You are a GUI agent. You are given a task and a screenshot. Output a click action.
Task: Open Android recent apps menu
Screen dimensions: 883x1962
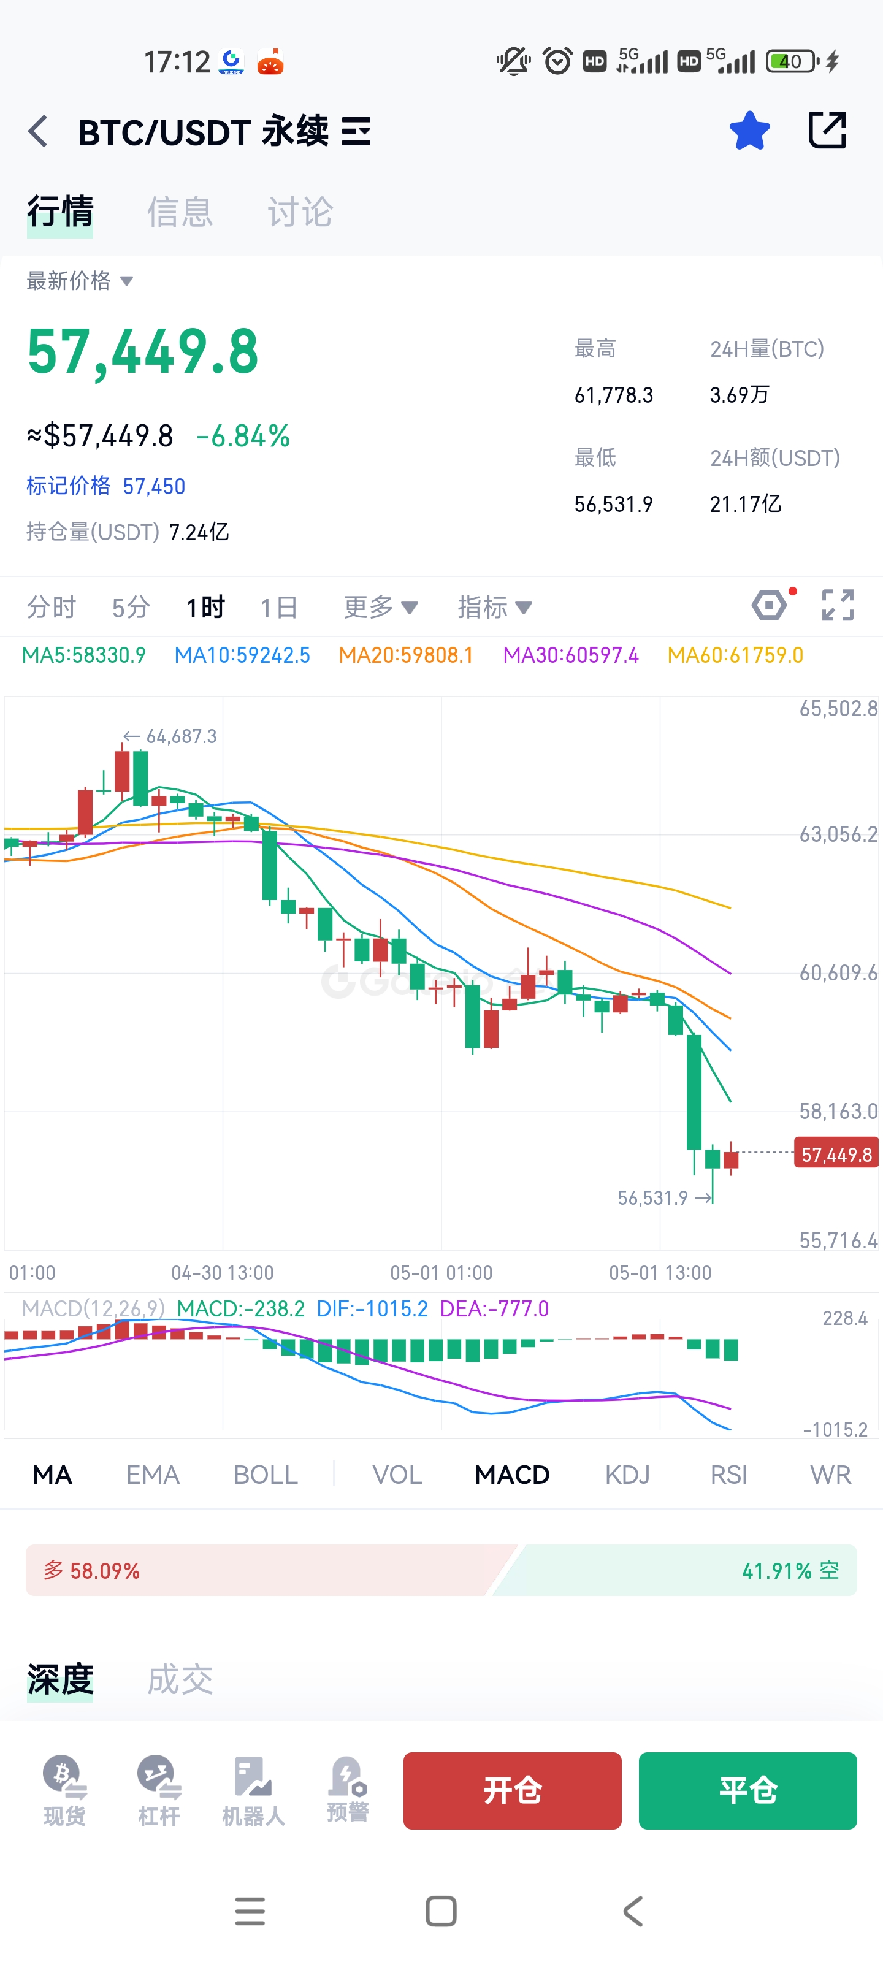(x=250, y=1911)
